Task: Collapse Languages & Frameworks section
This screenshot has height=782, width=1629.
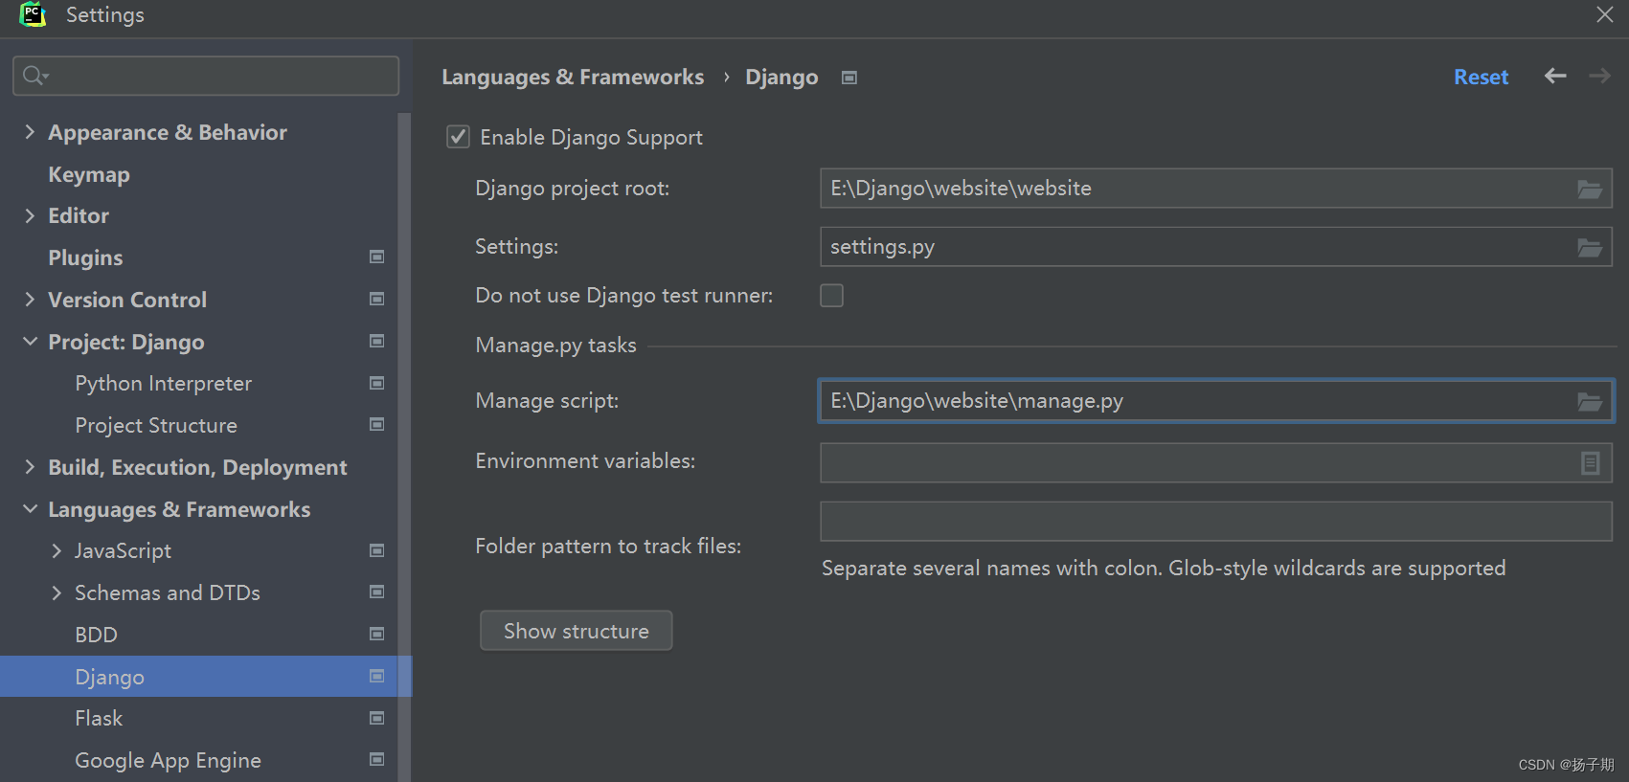Action: 30,509
